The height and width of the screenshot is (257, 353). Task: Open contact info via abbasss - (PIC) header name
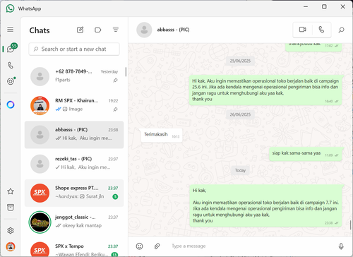[173, 30]
